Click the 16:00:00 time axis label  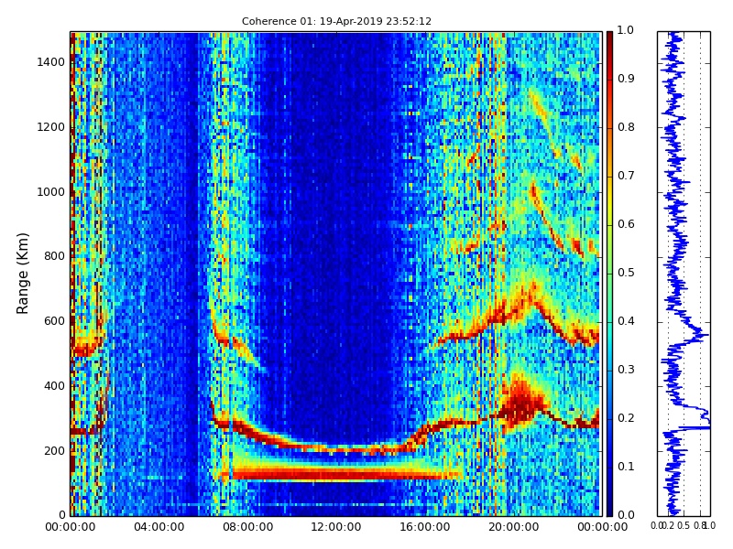(425, 527)
